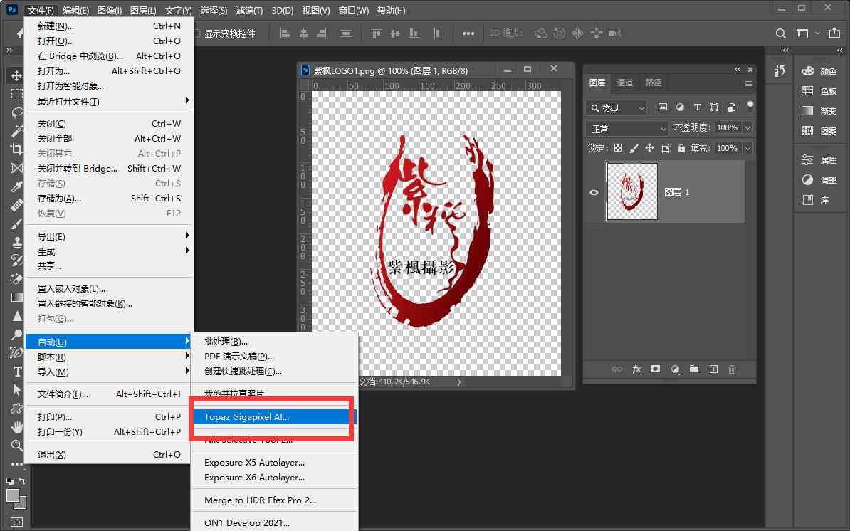Image resolution: width=850 pixels, height=531 pixels.
Task: Select the Eyedropper tool
Action: [17, 186]
